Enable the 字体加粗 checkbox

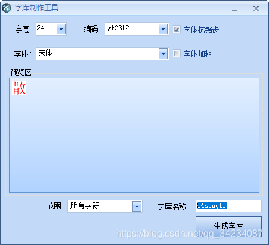[x=176, y=54]
